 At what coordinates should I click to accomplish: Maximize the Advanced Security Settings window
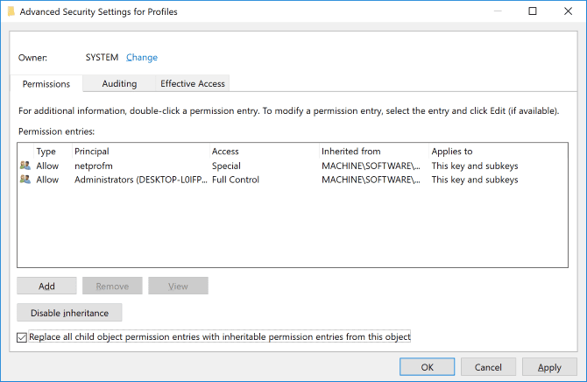[533, 11]
